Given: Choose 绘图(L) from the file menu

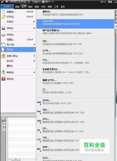Looking at the screenshot, I should (x=18, y=40).
